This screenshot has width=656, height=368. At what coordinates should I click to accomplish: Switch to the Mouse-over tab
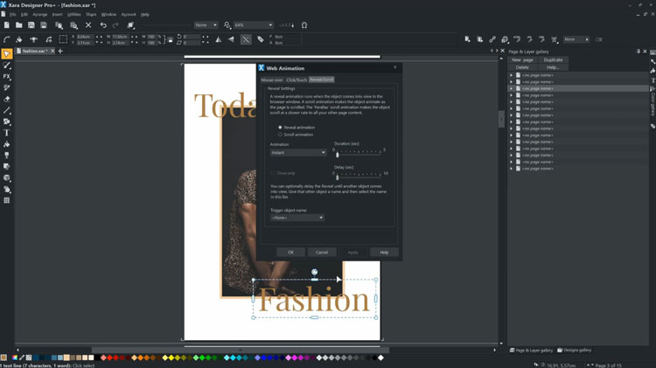point(271,80)
